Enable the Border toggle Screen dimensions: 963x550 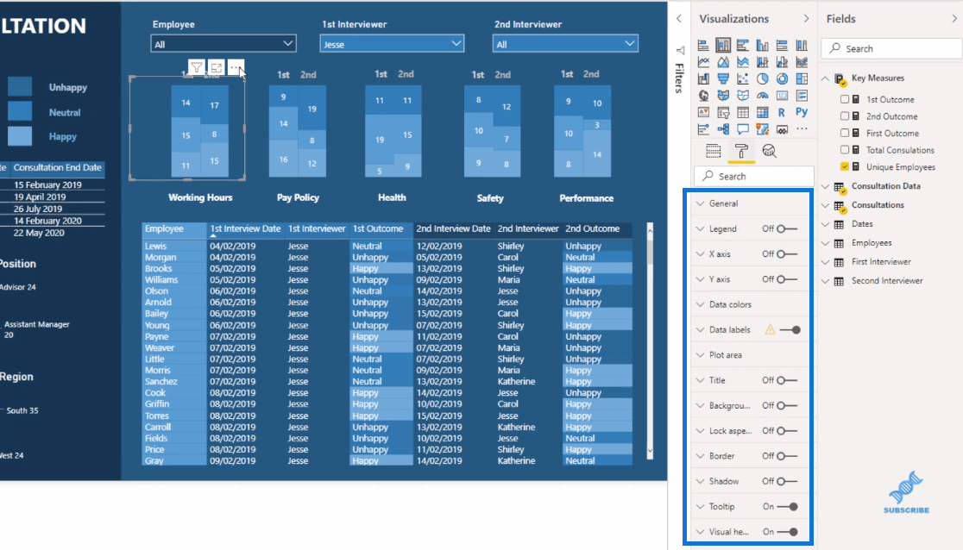click(x=787, y=456)
